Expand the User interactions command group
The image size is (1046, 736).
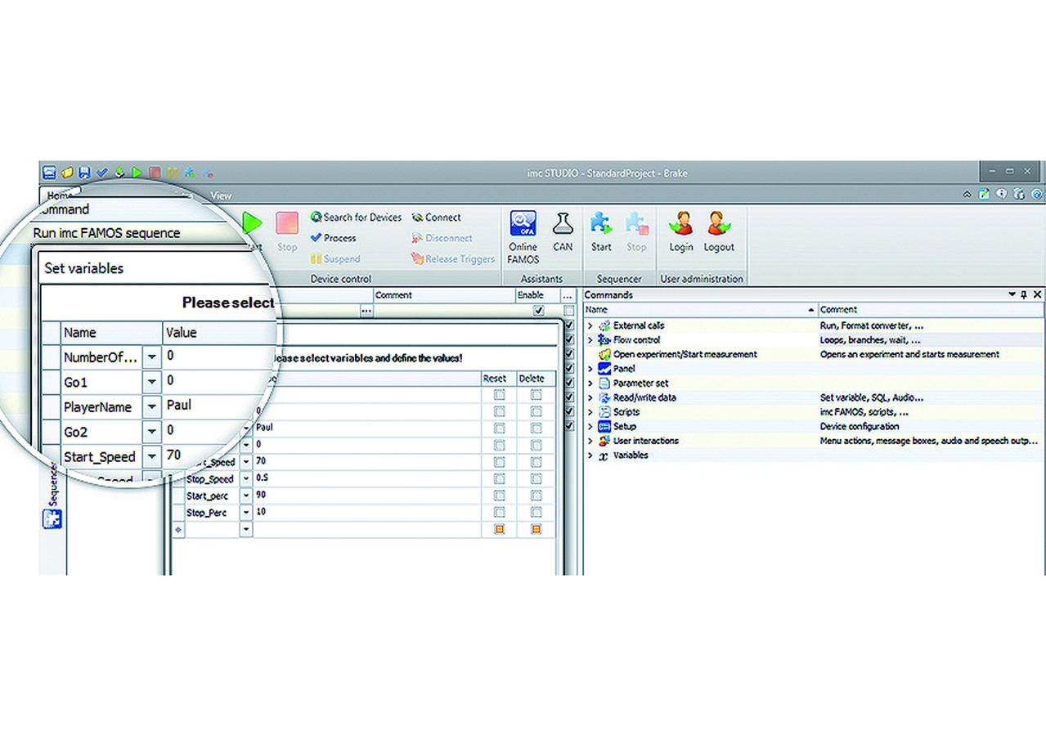(590, 441)
